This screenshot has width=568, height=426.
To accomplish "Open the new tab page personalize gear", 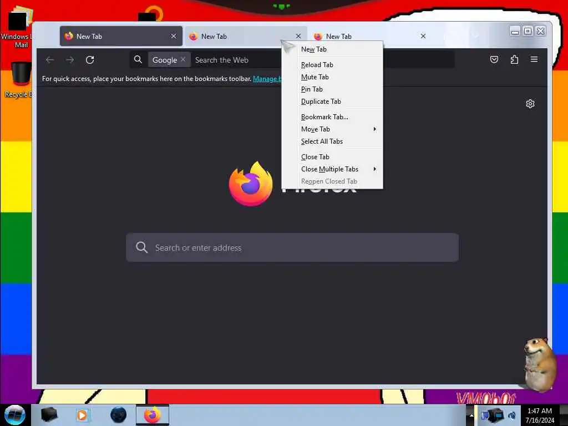I will (530, 104).
